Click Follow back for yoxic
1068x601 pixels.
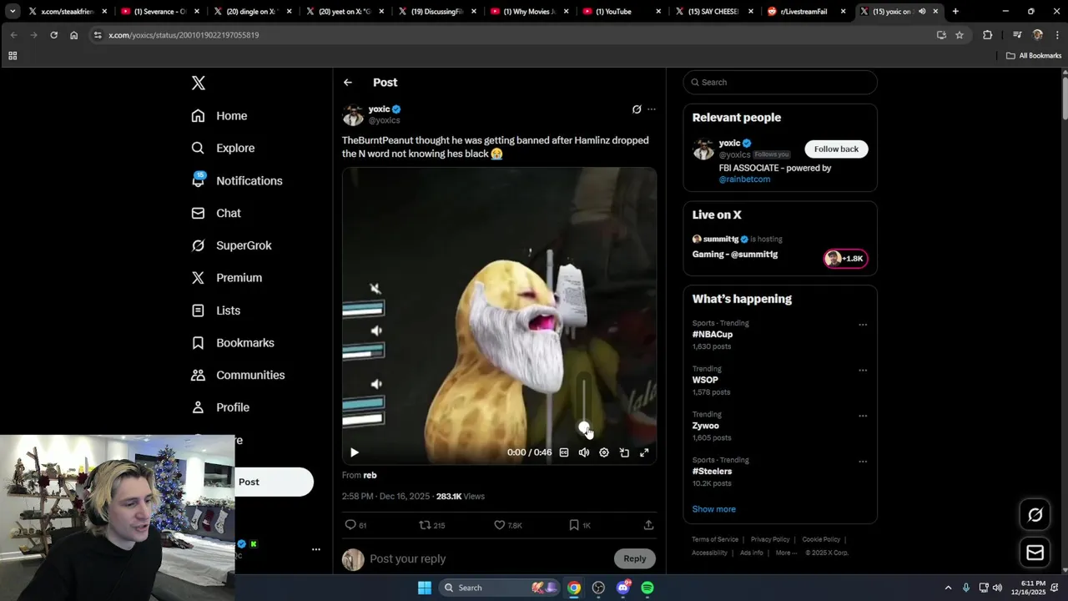(836, 149)
